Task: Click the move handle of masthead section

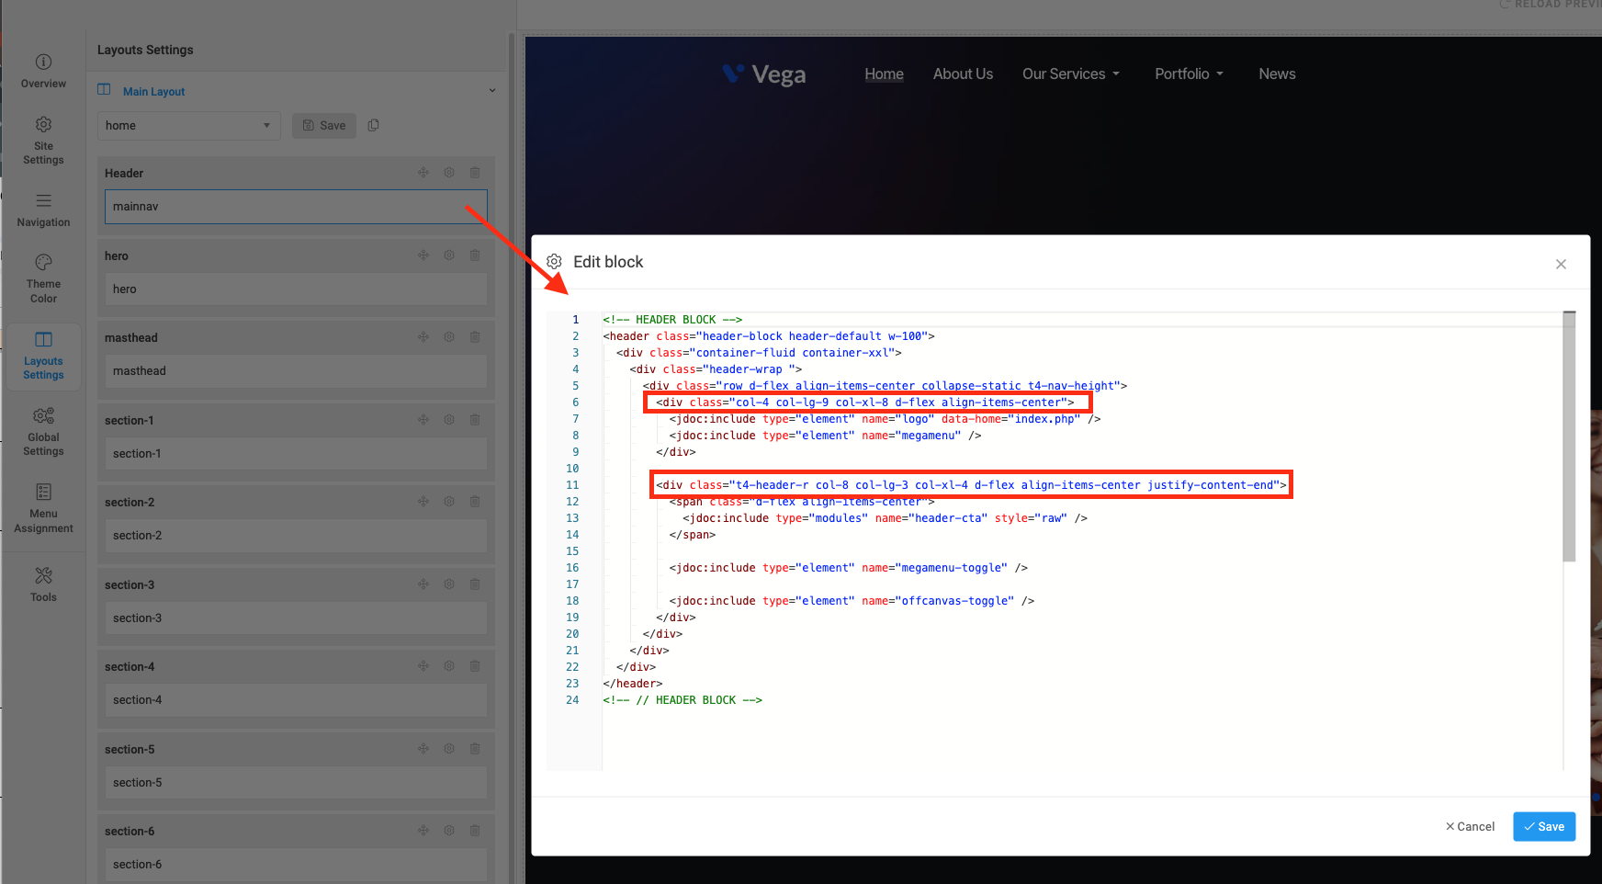Action: [423, 337]
